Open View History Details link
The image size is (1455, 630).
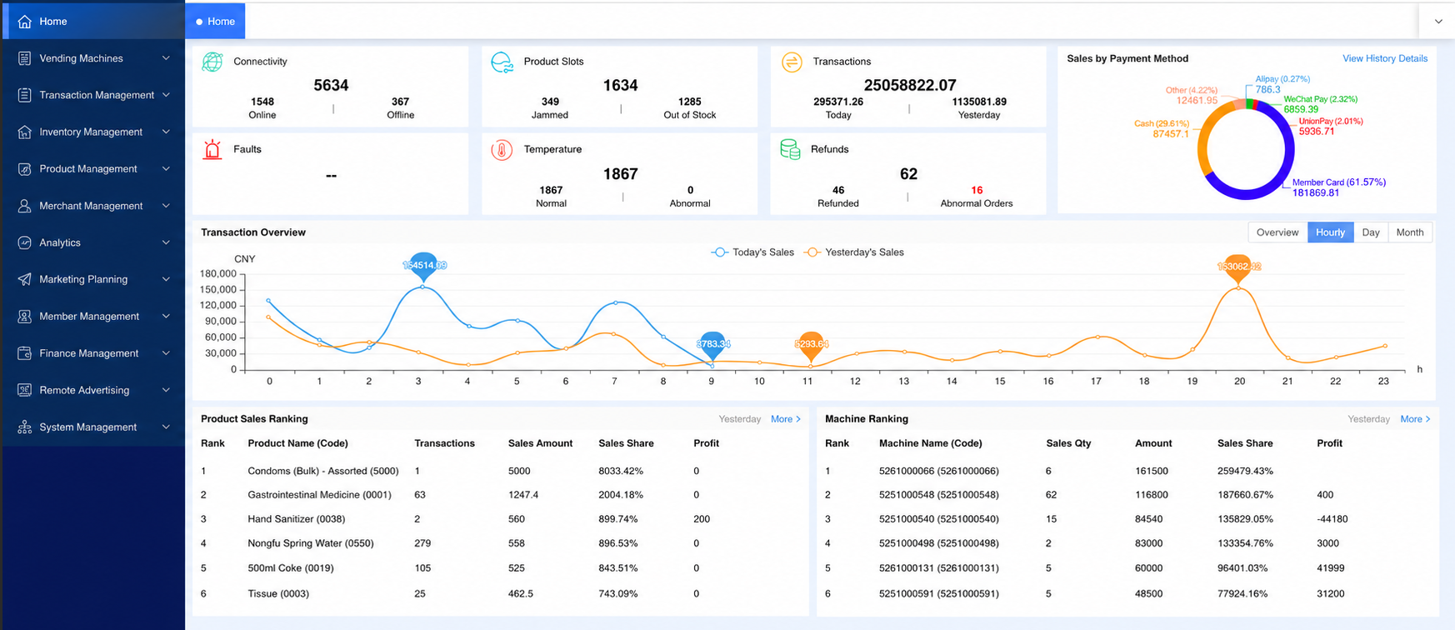tap(1384, 58)
